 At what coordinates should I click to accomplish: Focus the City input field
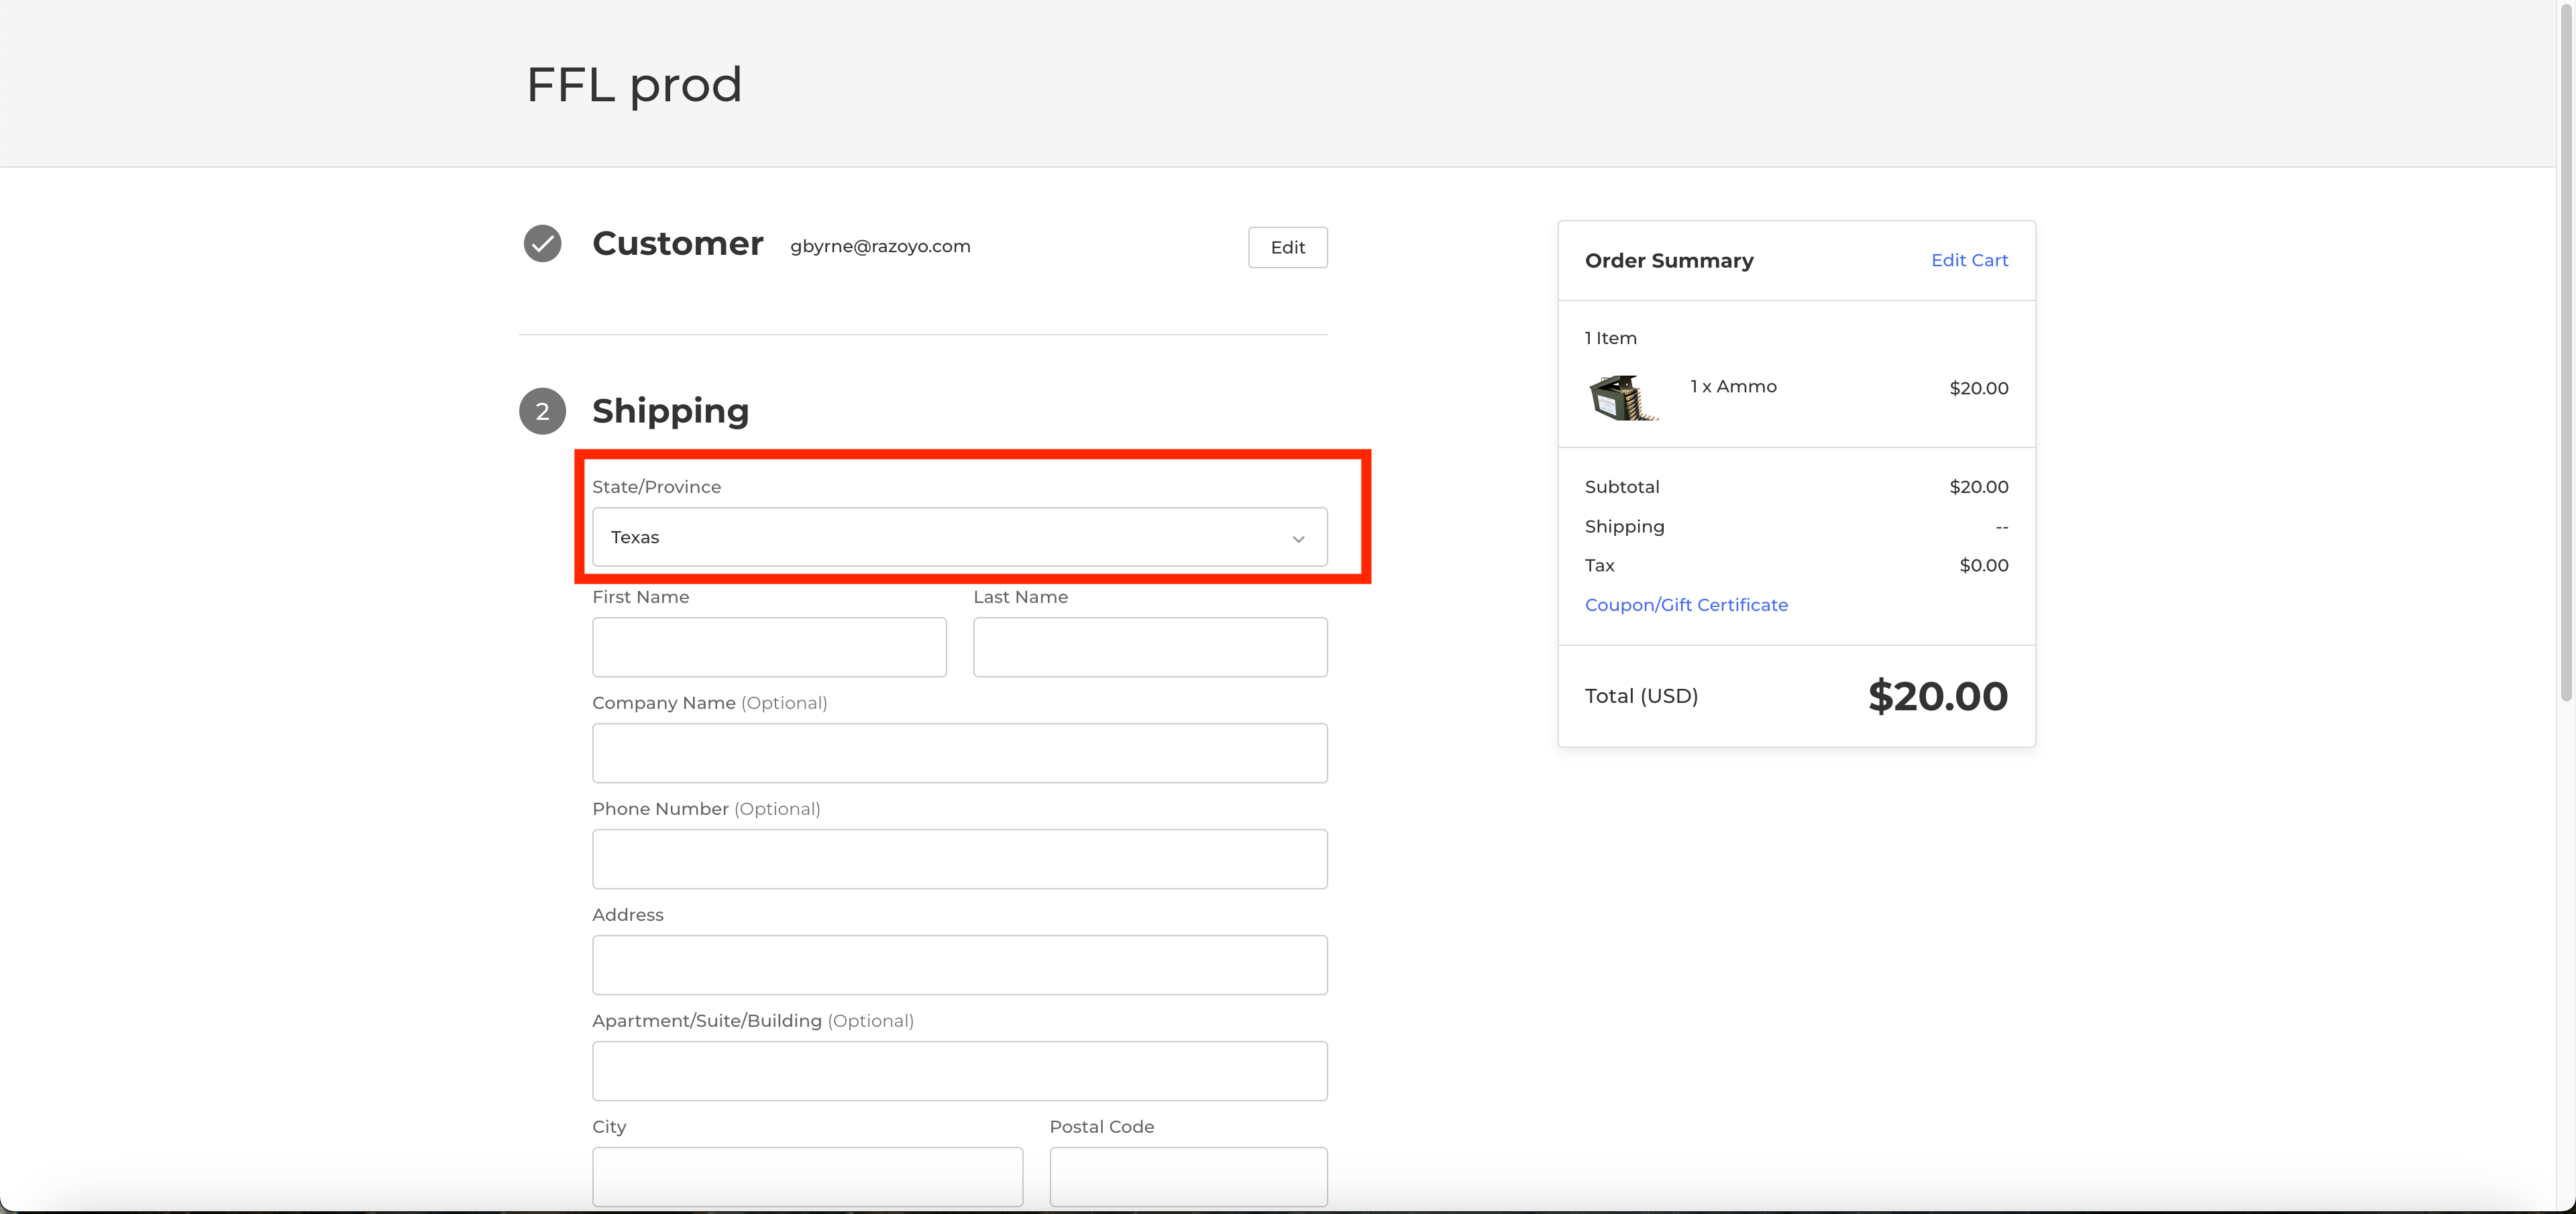point(807,1176)
